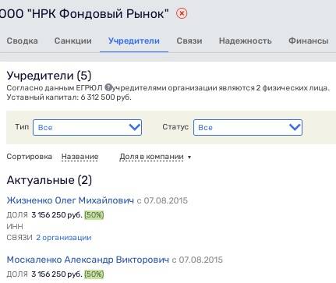Open Москаленко Александр Викторович profile link
The image size is (336, 283).
click(x=87, y=260)
